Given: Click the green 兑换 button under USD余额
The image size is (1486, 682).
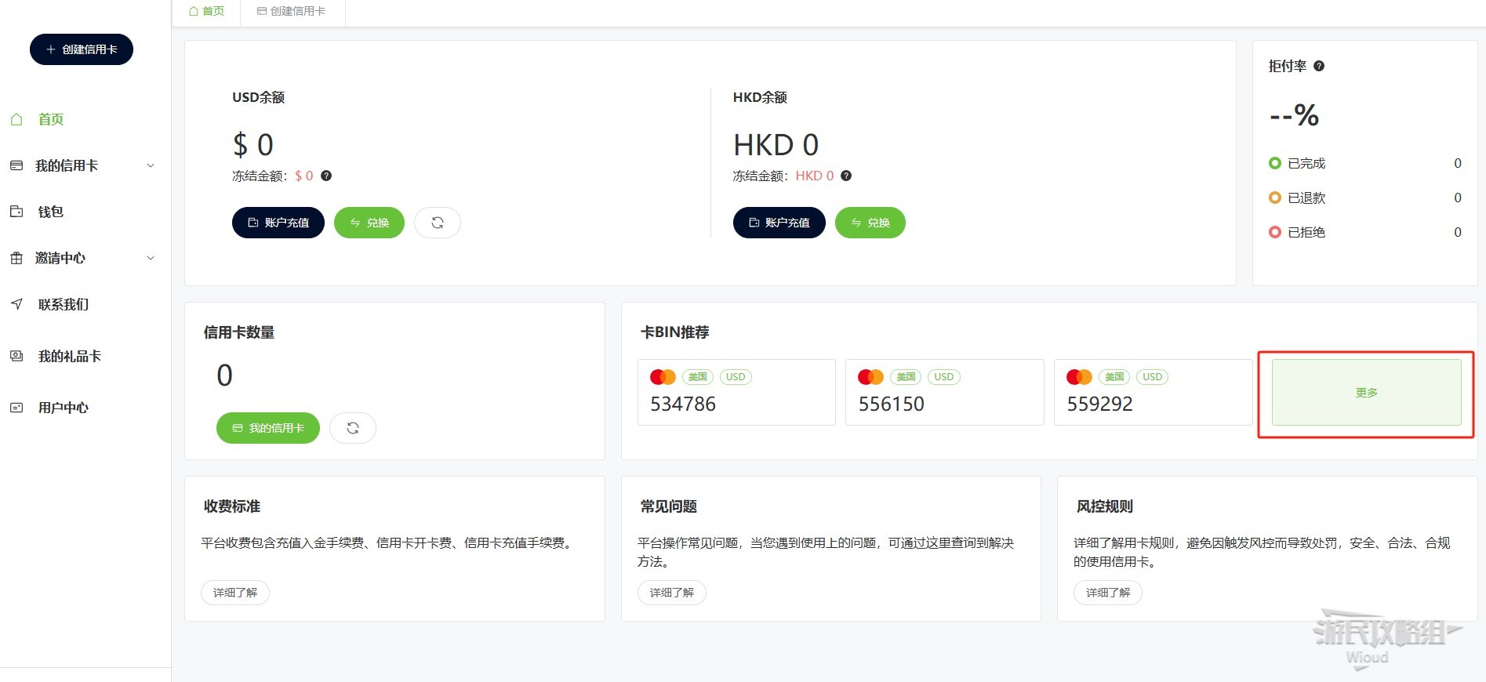Looking at the screenshot, I should coord(369,223).
